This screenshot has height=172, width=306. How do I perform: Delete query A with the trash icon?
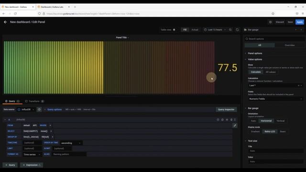tap(231, 120)
